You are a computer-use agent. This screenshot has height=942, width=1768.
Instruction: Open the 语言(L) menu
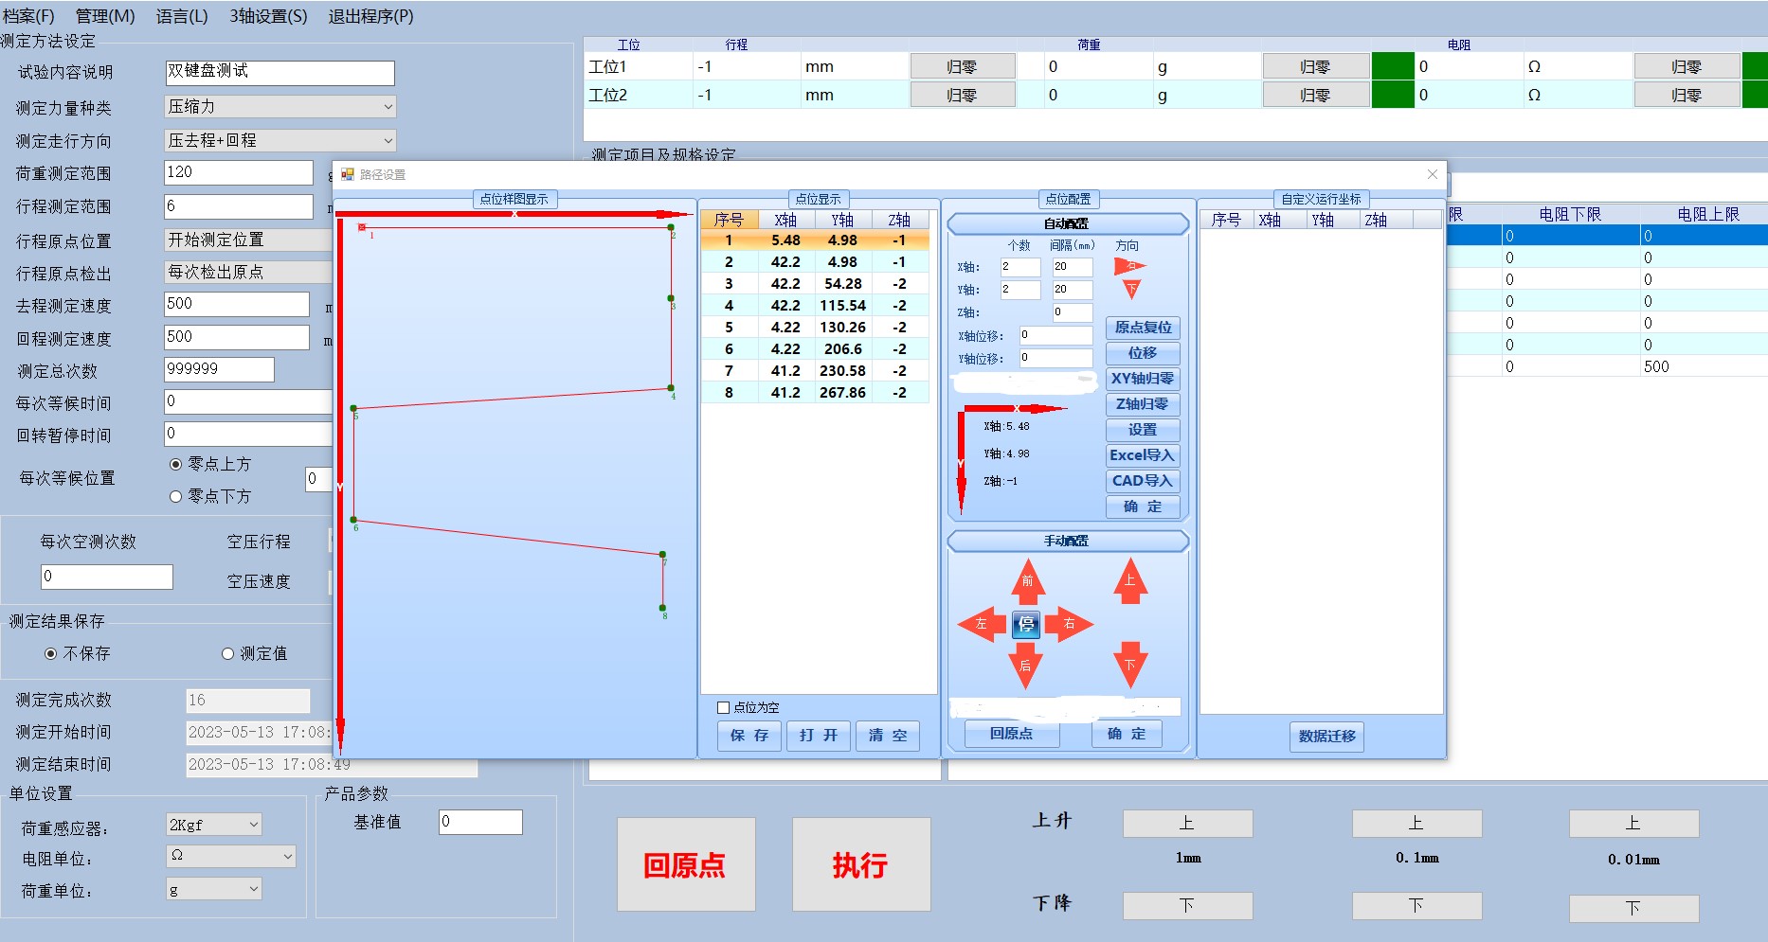182,16
